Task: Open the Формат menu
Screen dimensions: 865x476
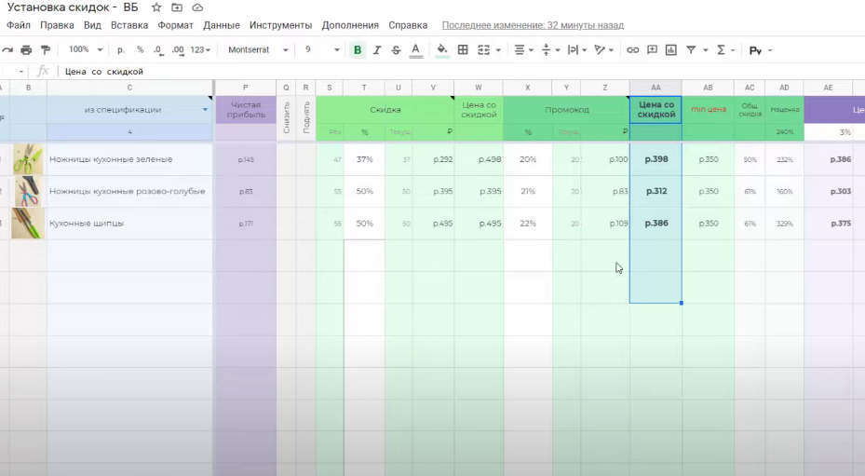Action: coord(175,25)
